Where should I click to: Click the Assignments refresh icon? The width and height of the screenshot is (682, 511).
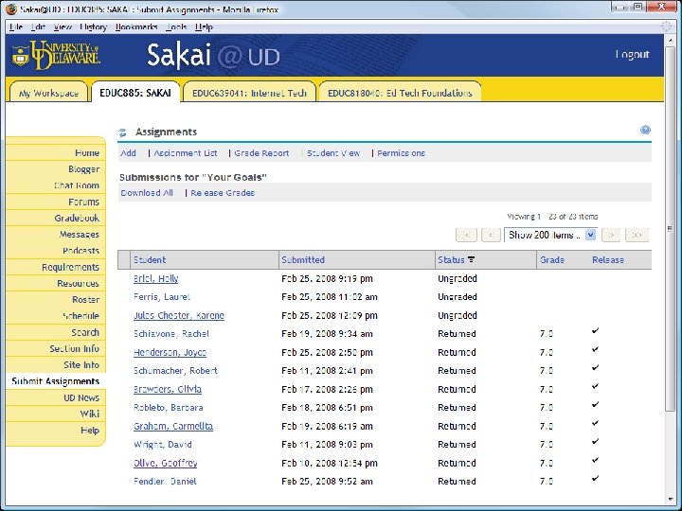(122, 132)
